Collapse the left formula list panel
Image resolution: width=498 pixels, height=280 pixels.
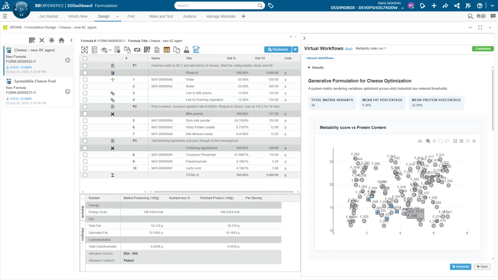pos(71,40)
